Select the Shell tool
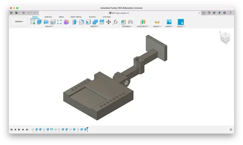The width and height of the screenshot is (243, 145). [88, 22]
